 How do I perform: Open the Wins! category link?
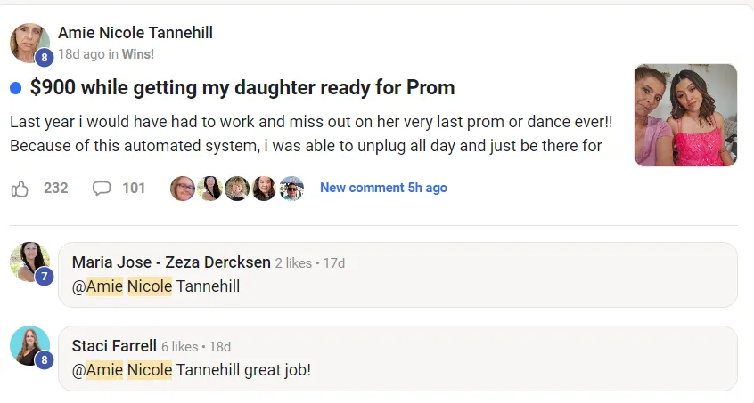point(138,54)
